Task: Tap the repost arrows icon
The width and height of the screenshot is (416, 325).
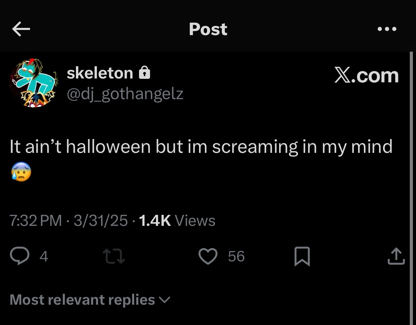Action: click(x=115, y=257)
